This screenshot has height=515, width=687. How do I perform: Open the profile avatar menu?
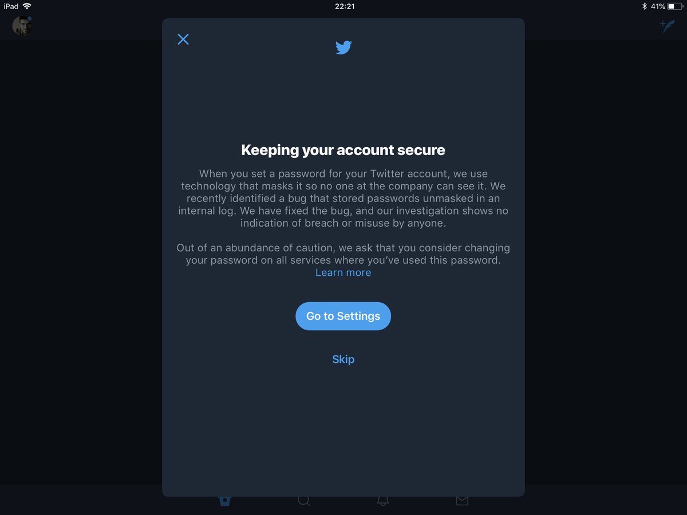point(22,26)
